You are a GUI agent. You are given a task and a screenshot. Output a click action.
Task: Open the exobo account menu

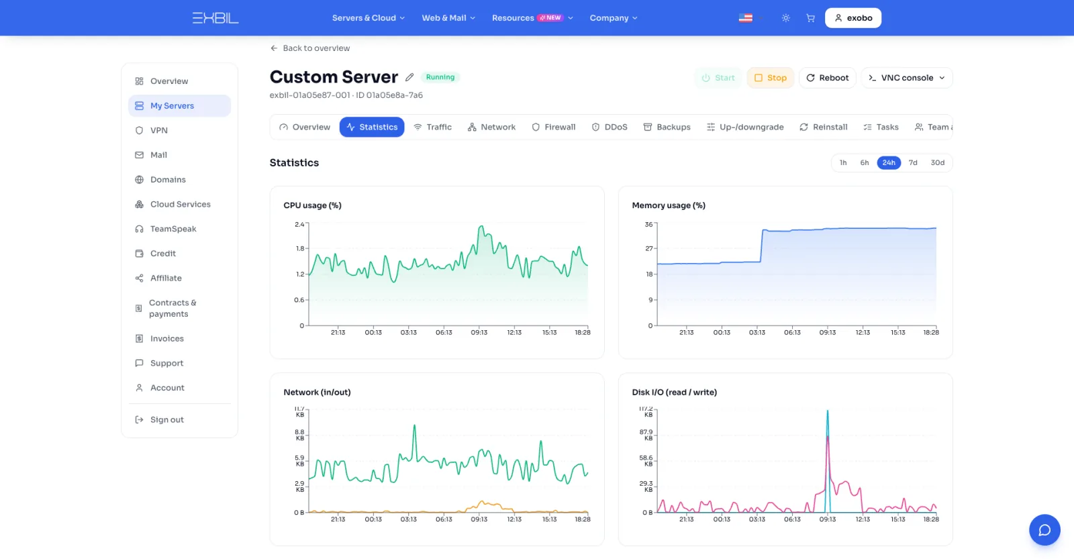point(853,18)
